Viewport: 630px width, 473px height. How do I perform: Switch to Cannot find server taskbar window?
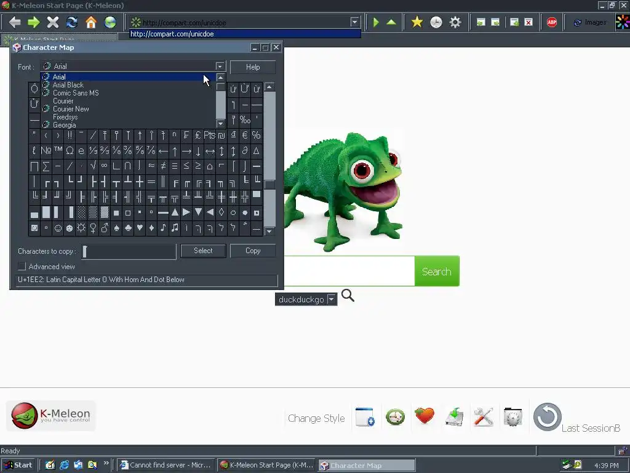pyautogui.click(x=166, y=465)
